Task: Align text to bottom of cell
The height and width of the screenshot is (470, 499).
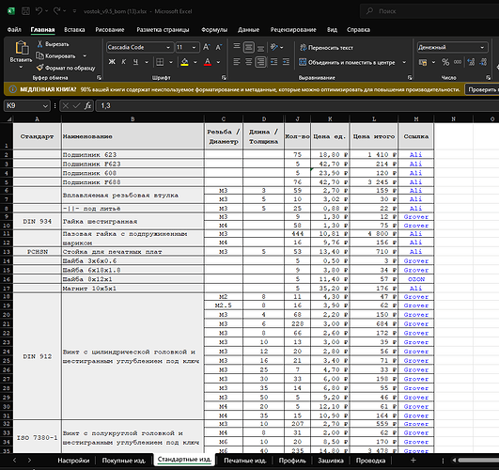Action: (260, 47)
